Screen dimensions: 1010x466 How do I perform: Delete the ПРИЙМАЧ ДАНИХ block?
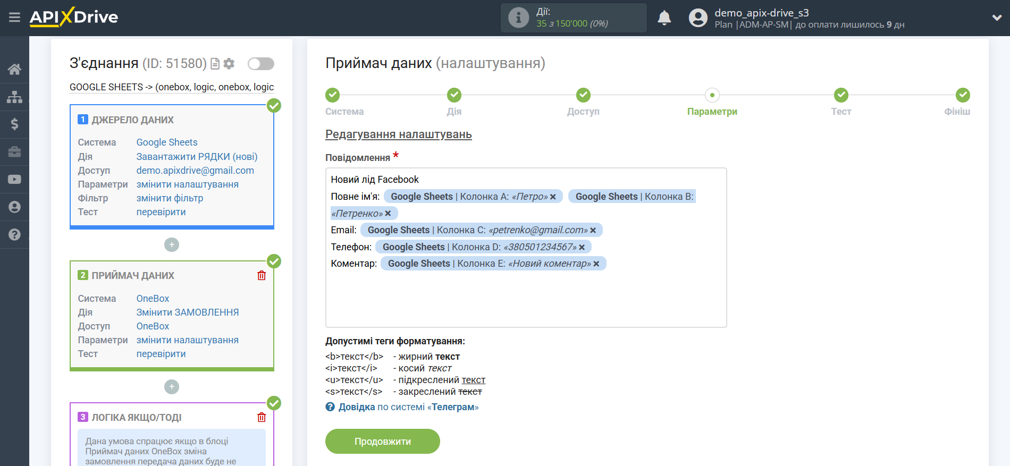tap(262, 275)
